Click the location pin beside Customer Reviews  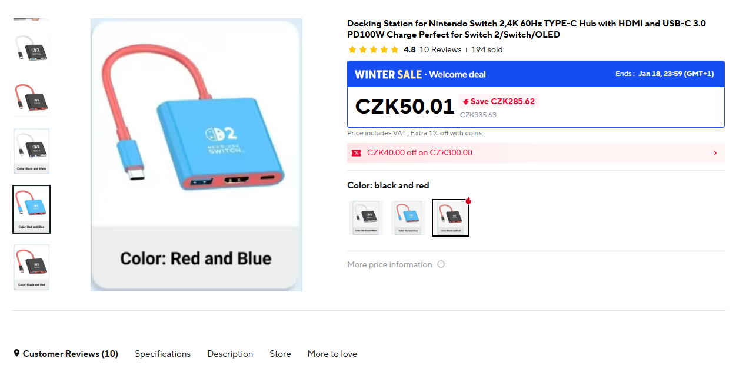(18, 353)
